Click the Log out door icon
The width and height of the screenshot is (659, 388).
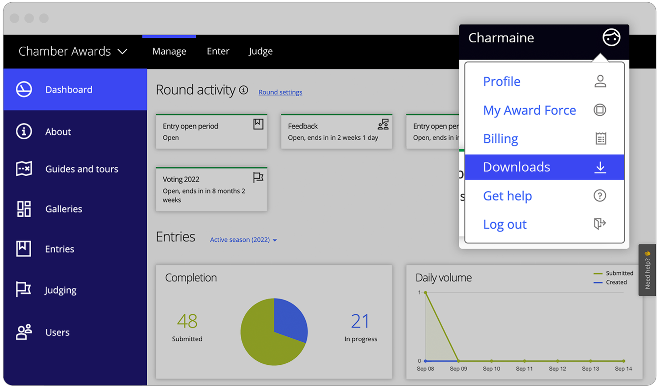(x=600, y=224)
